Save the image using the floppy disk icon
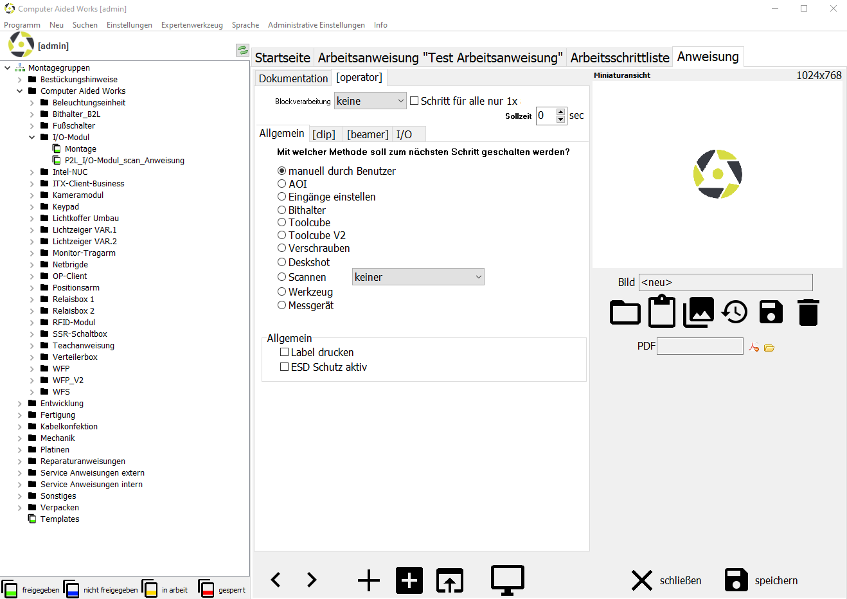 point(771,311)
